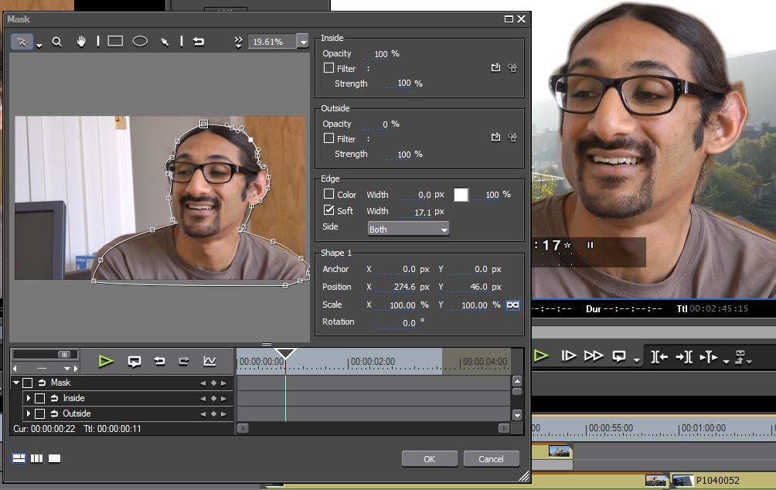This screenshot has width=776, height=490.
Task: Click the scale X/Y link icon
Action: (512, 305)
